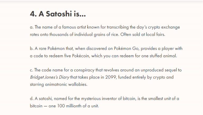Click the '4. A Satoshi is...' heading

click(58, 14)
